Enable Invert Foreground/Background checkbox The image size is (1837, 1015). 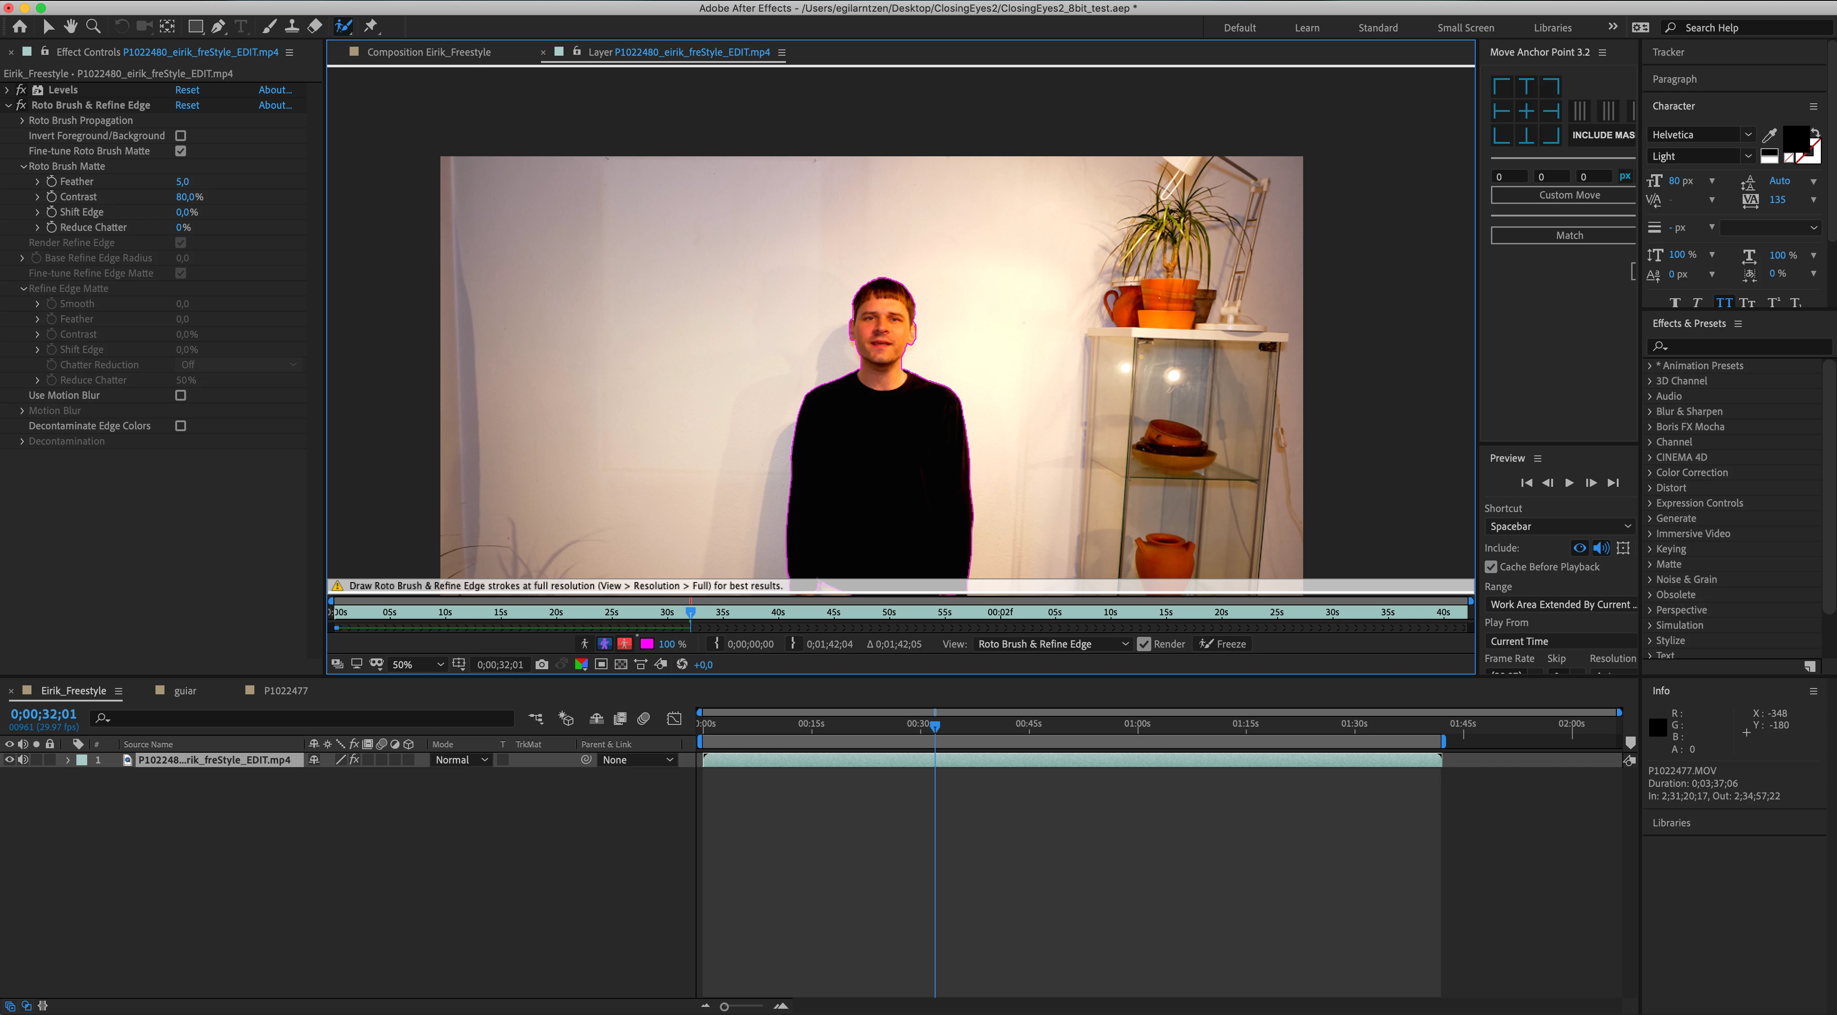coord(181,136)
